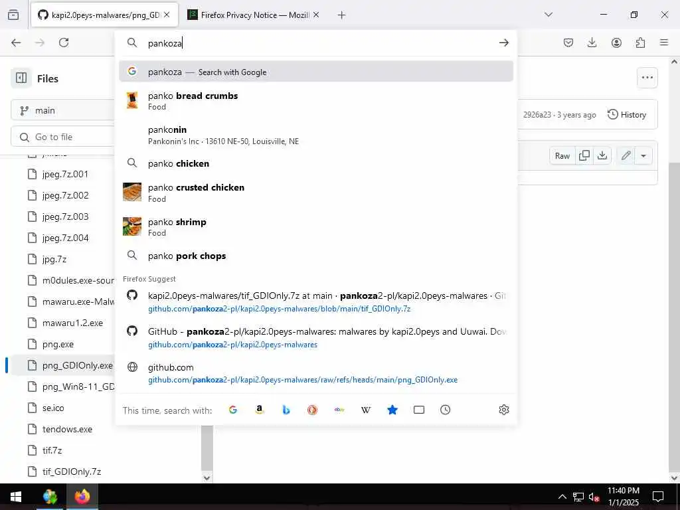Open the GitHub repo kapi2.0peys-malwares suggestion
This screenshot has height=510, width=680.
315,337
